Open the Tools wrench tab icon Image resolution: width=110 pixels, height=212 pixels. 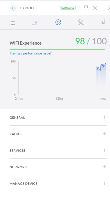click(x=81, y=22)
